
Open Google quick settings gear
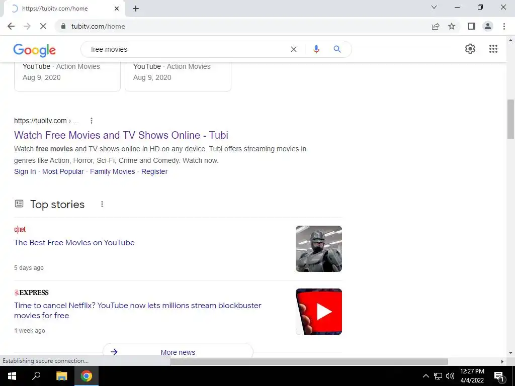[x=470, y=49]
